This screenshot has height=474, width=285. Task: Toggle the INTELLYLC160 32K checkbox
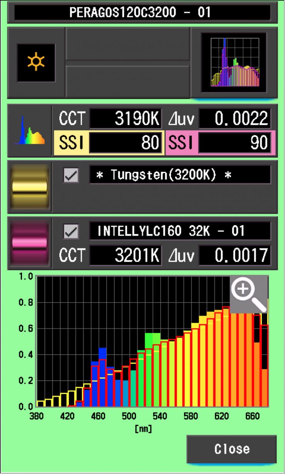click(x=71, y=231)
